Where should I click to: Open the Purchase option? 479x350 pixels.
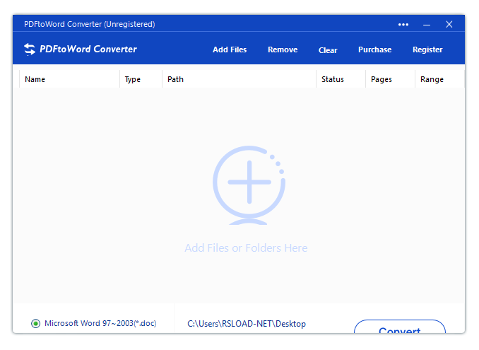pyautogui.click(x=375, y=49)
